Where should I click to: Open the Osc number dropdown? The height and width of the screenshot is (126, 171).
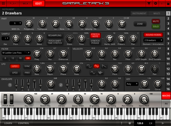click(x=5, y=38)
